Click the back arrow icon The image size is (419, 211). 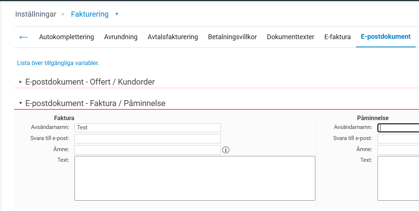click(x=23, y=37)
